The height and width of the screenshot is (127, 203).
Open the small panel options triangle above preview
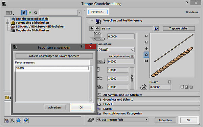pos(85,10)
